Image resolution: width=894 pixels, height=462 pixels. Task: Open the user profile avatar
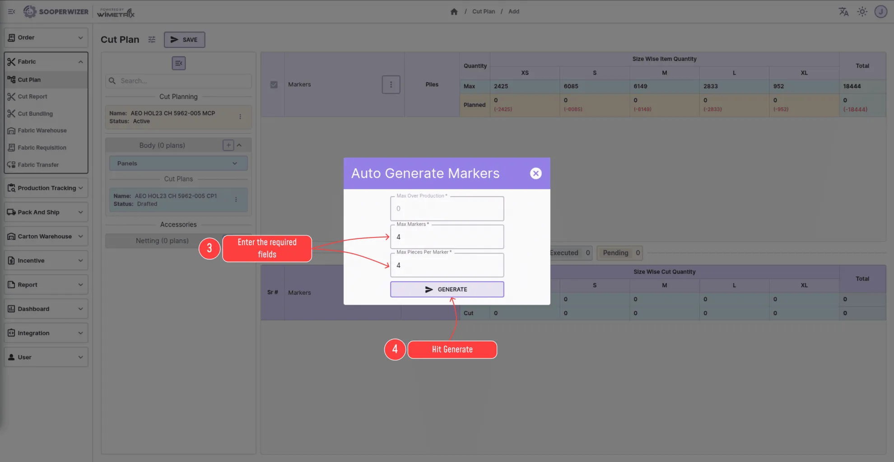880,12
